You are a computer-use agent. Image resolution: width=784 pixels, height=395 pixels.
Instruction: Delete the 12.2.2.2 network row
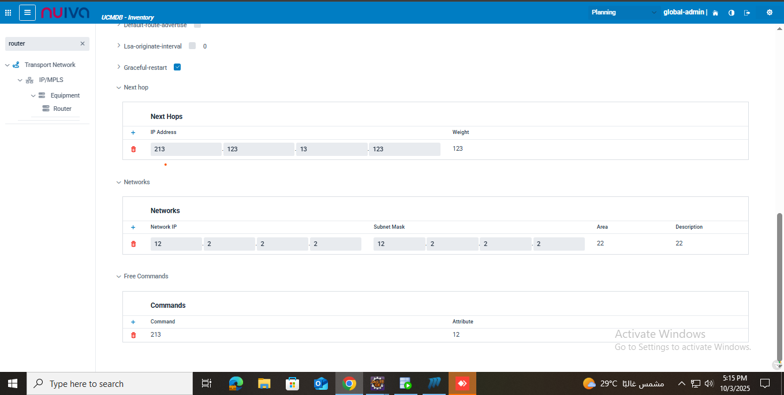tap(133, 244)
